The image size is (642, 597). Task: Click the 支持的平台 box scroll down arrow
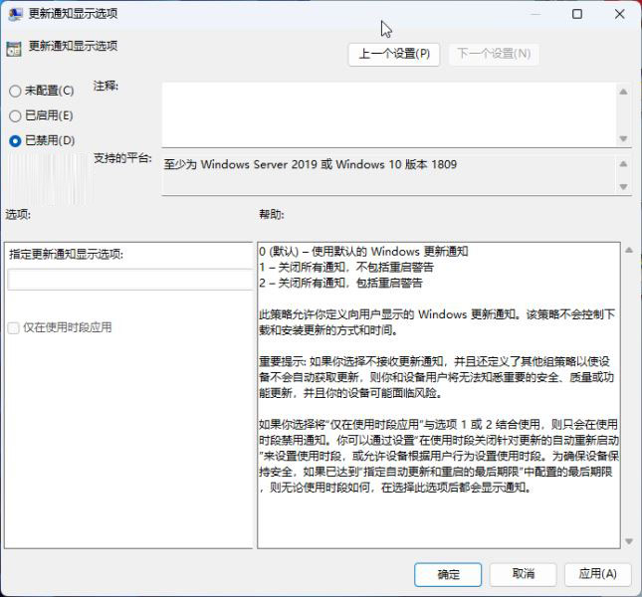[x=623, y=187]
